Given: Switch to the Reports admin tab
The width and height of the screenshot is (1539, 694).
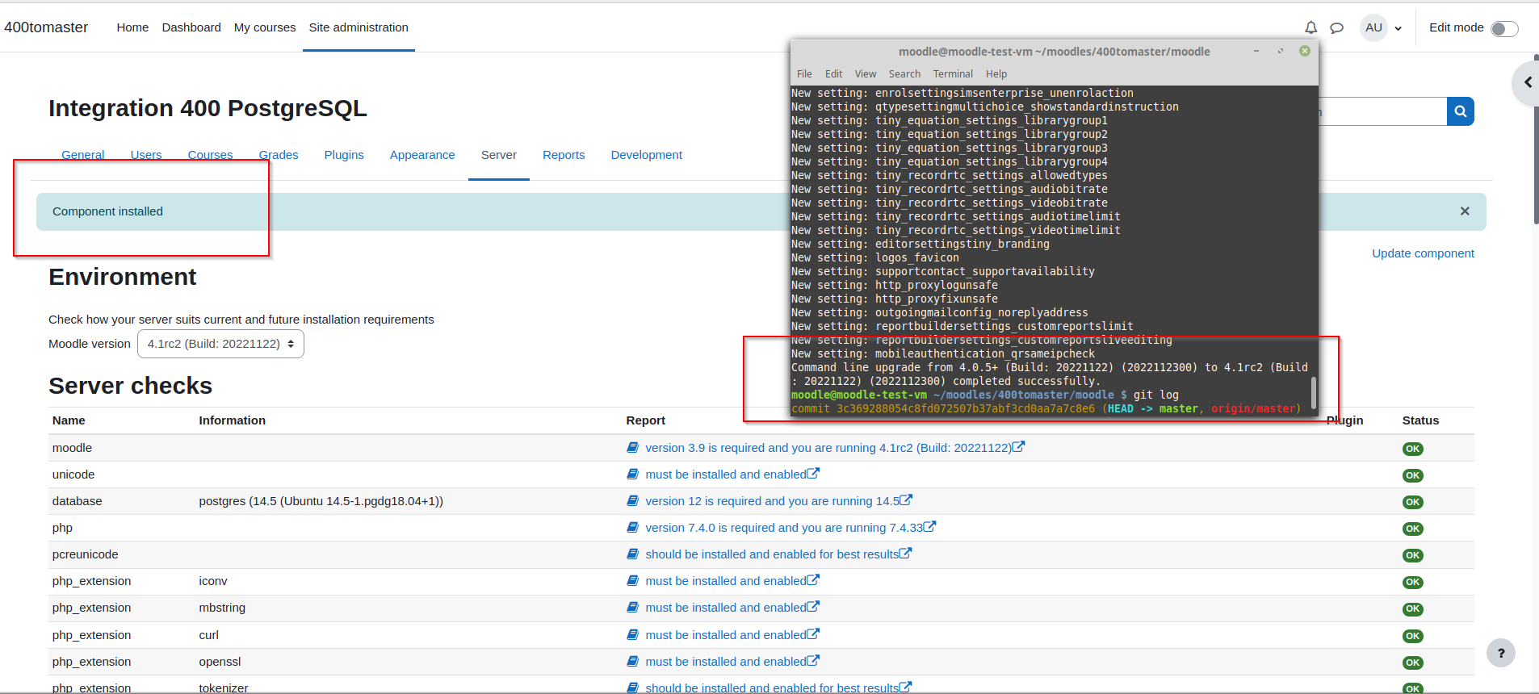Looking at the screenshot, I should click(564, 155).
